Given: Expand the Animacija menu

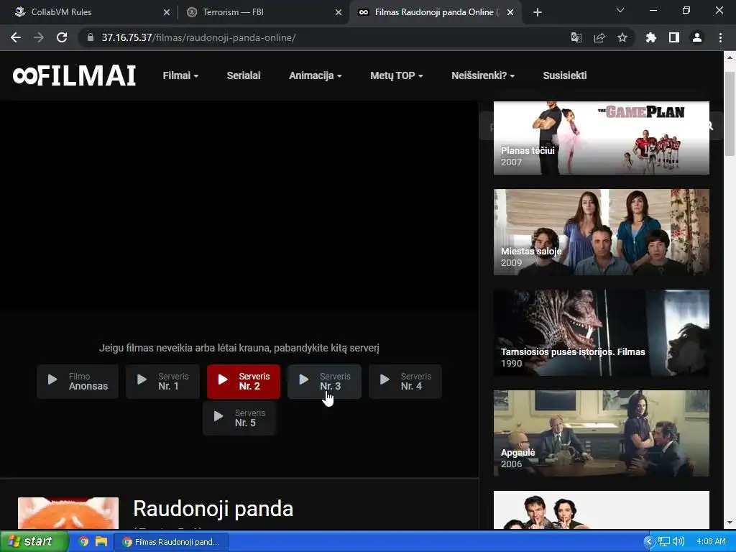Looking at the screenshot, I should 315,75.
